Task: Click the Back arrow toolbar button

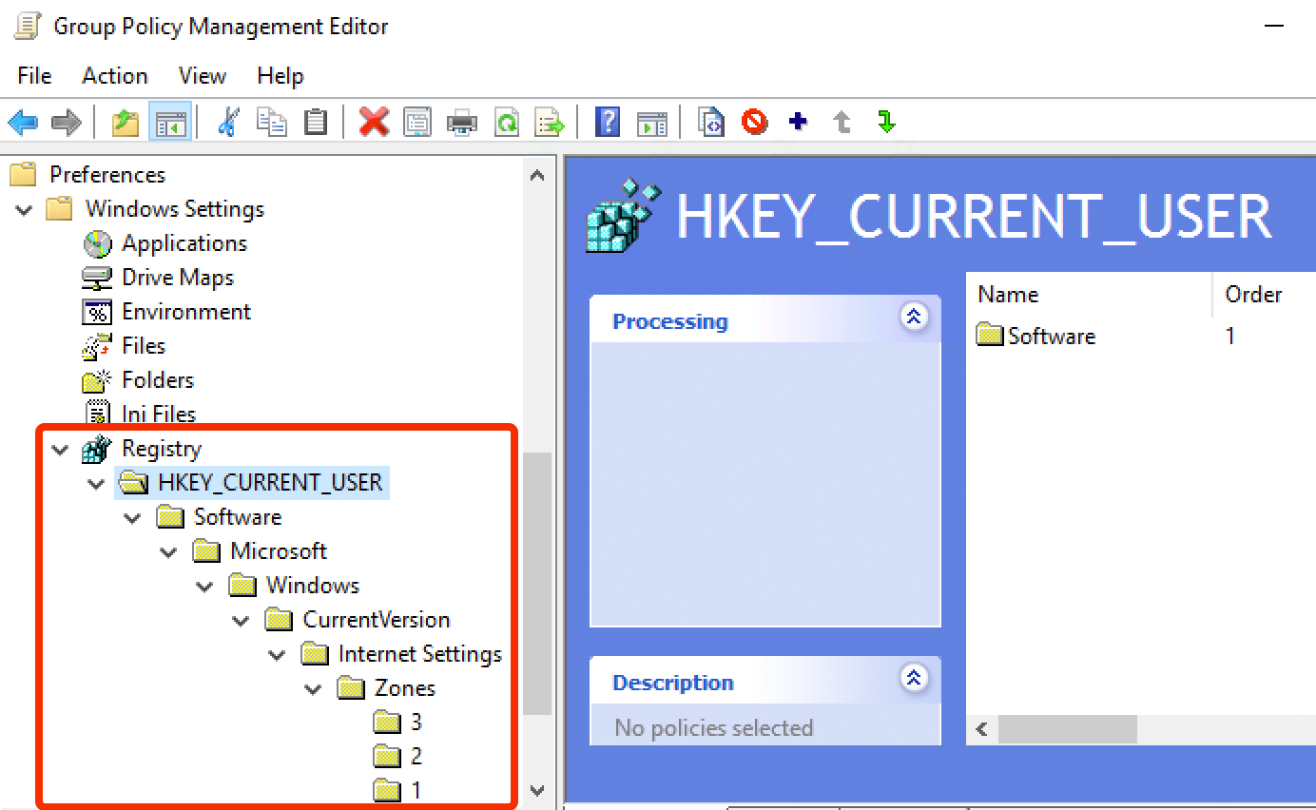Action: (x=23, y=122)
